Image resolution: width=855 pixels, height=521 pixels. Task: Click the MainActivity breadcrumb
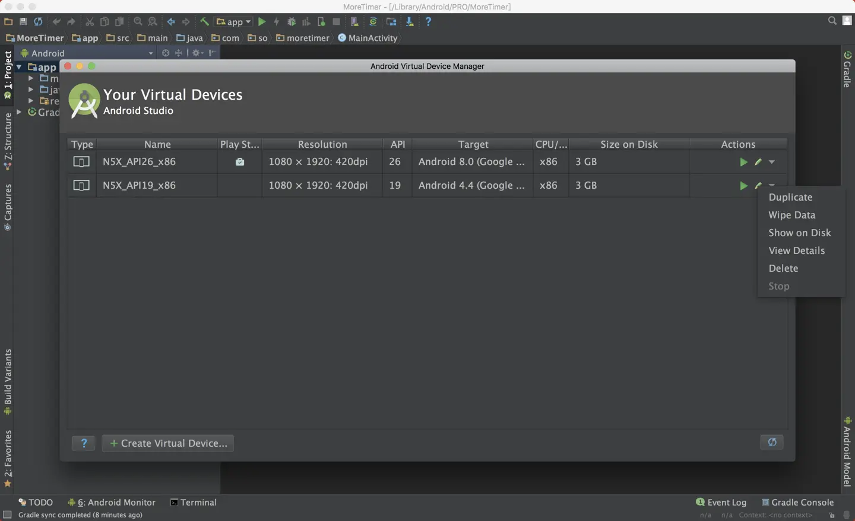pyautogui.click(x=368, y=38)
